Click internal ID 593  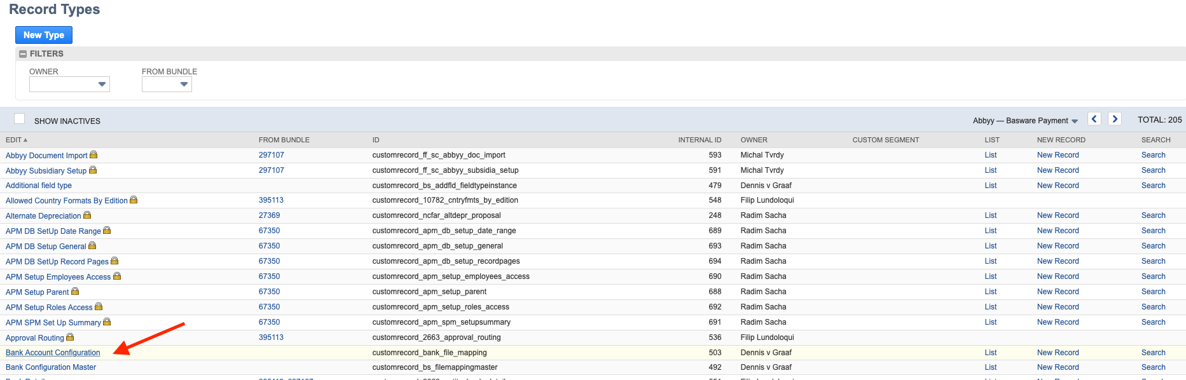click(x=715, y=155)
